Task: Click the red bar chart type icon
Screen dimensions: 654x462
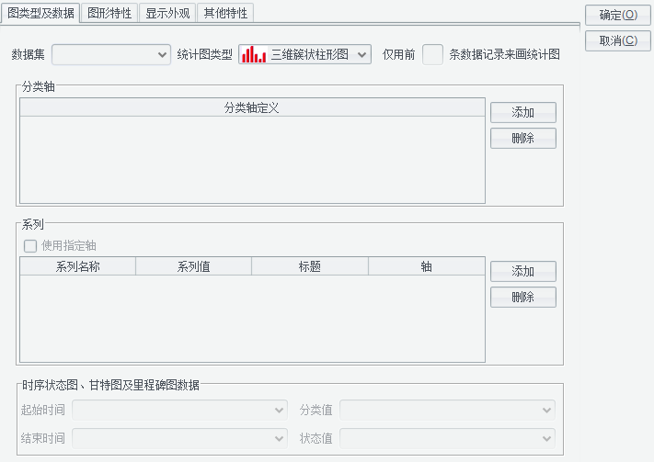Action: click(253, 55)
